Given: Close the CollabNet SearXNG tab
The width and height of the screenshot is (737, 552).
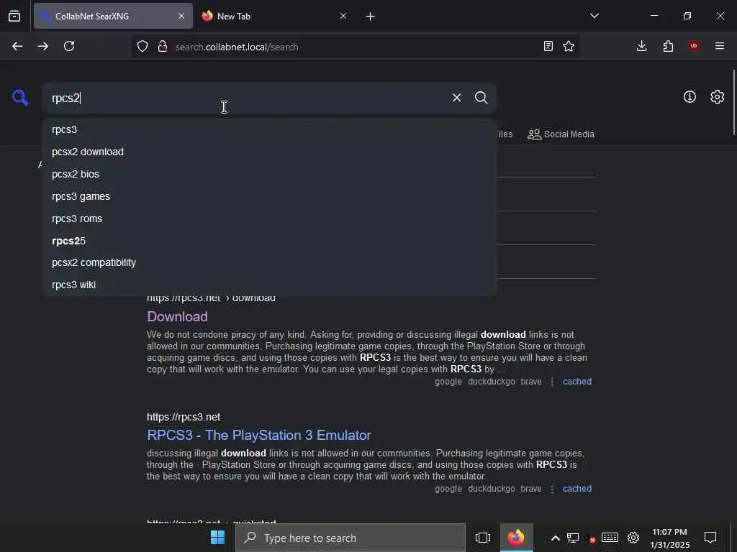Looking at the screenshot, I should [181, 16].
